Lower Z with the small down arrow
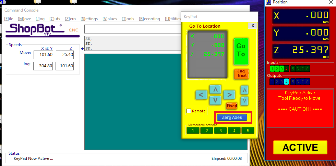336x166 pixels. [244, 101]
